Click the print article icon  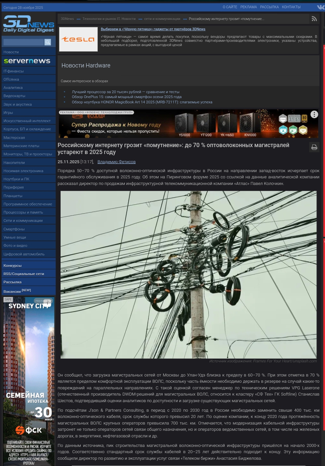pos(314,147)
